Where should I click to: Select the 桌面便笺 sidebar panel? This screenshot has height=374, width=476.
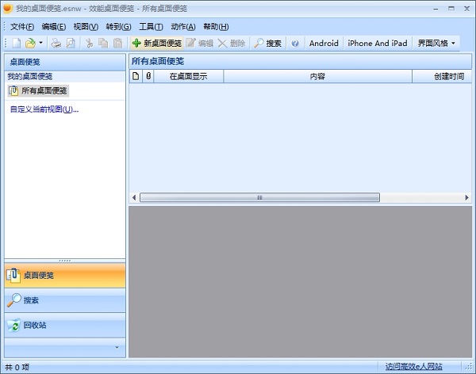click(x=38, y=275)
